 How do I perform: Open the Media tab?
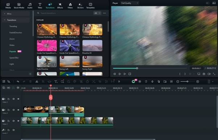coord(8,6)
